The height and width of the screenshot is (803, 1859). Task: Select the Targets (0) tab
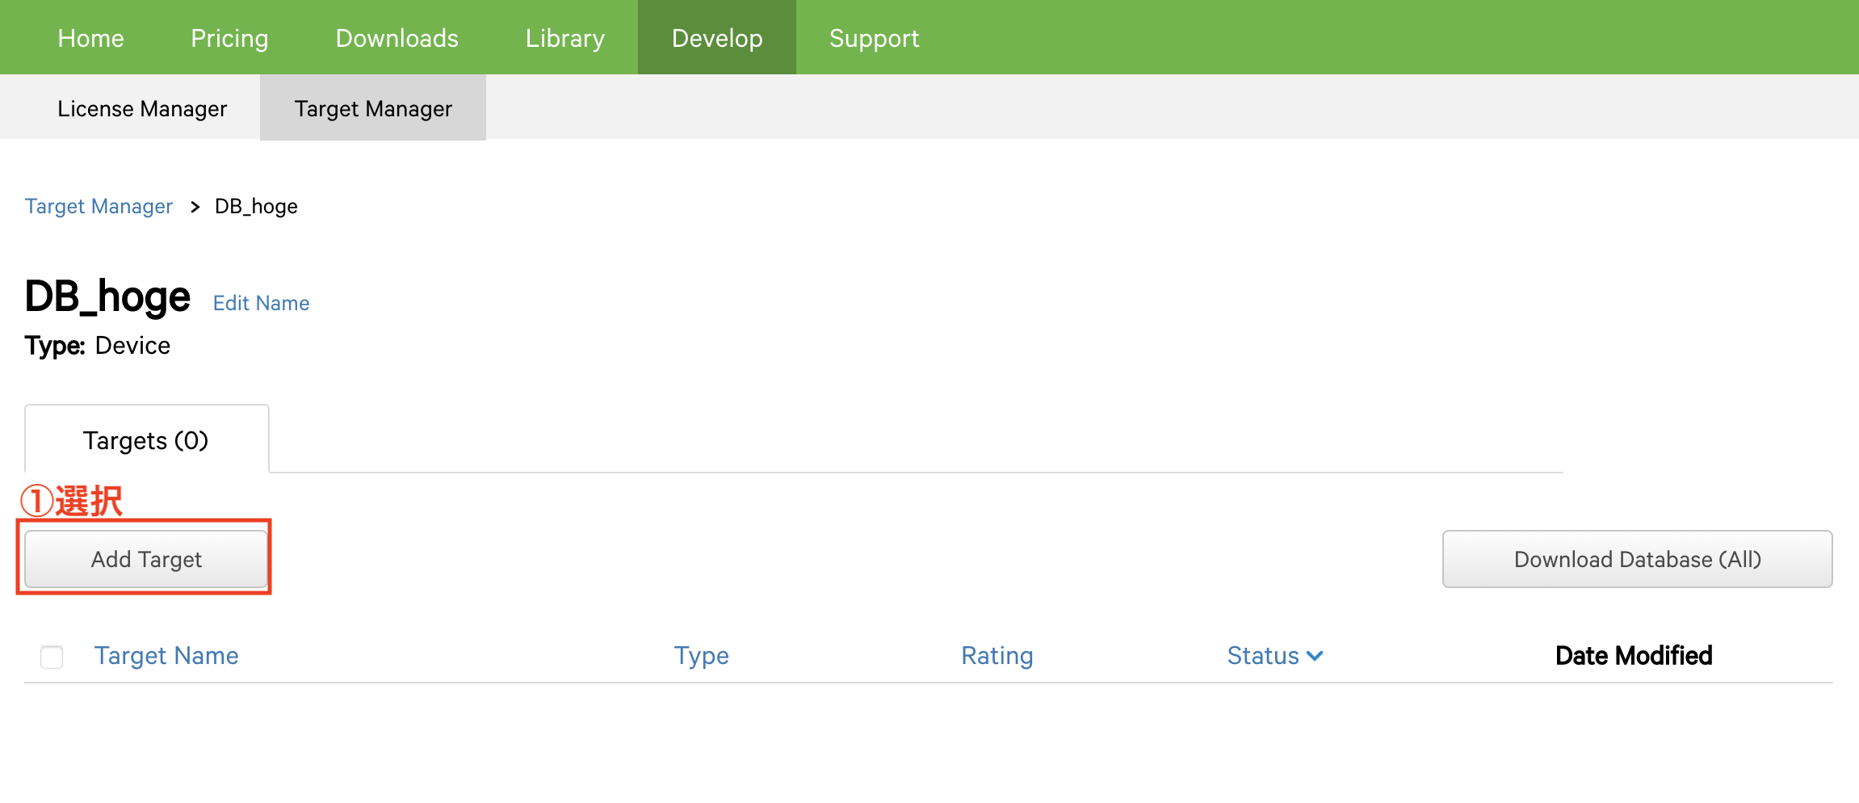146,440
